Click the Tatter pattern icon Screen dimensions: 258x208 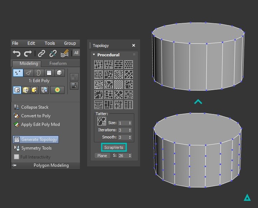point(102,122)
